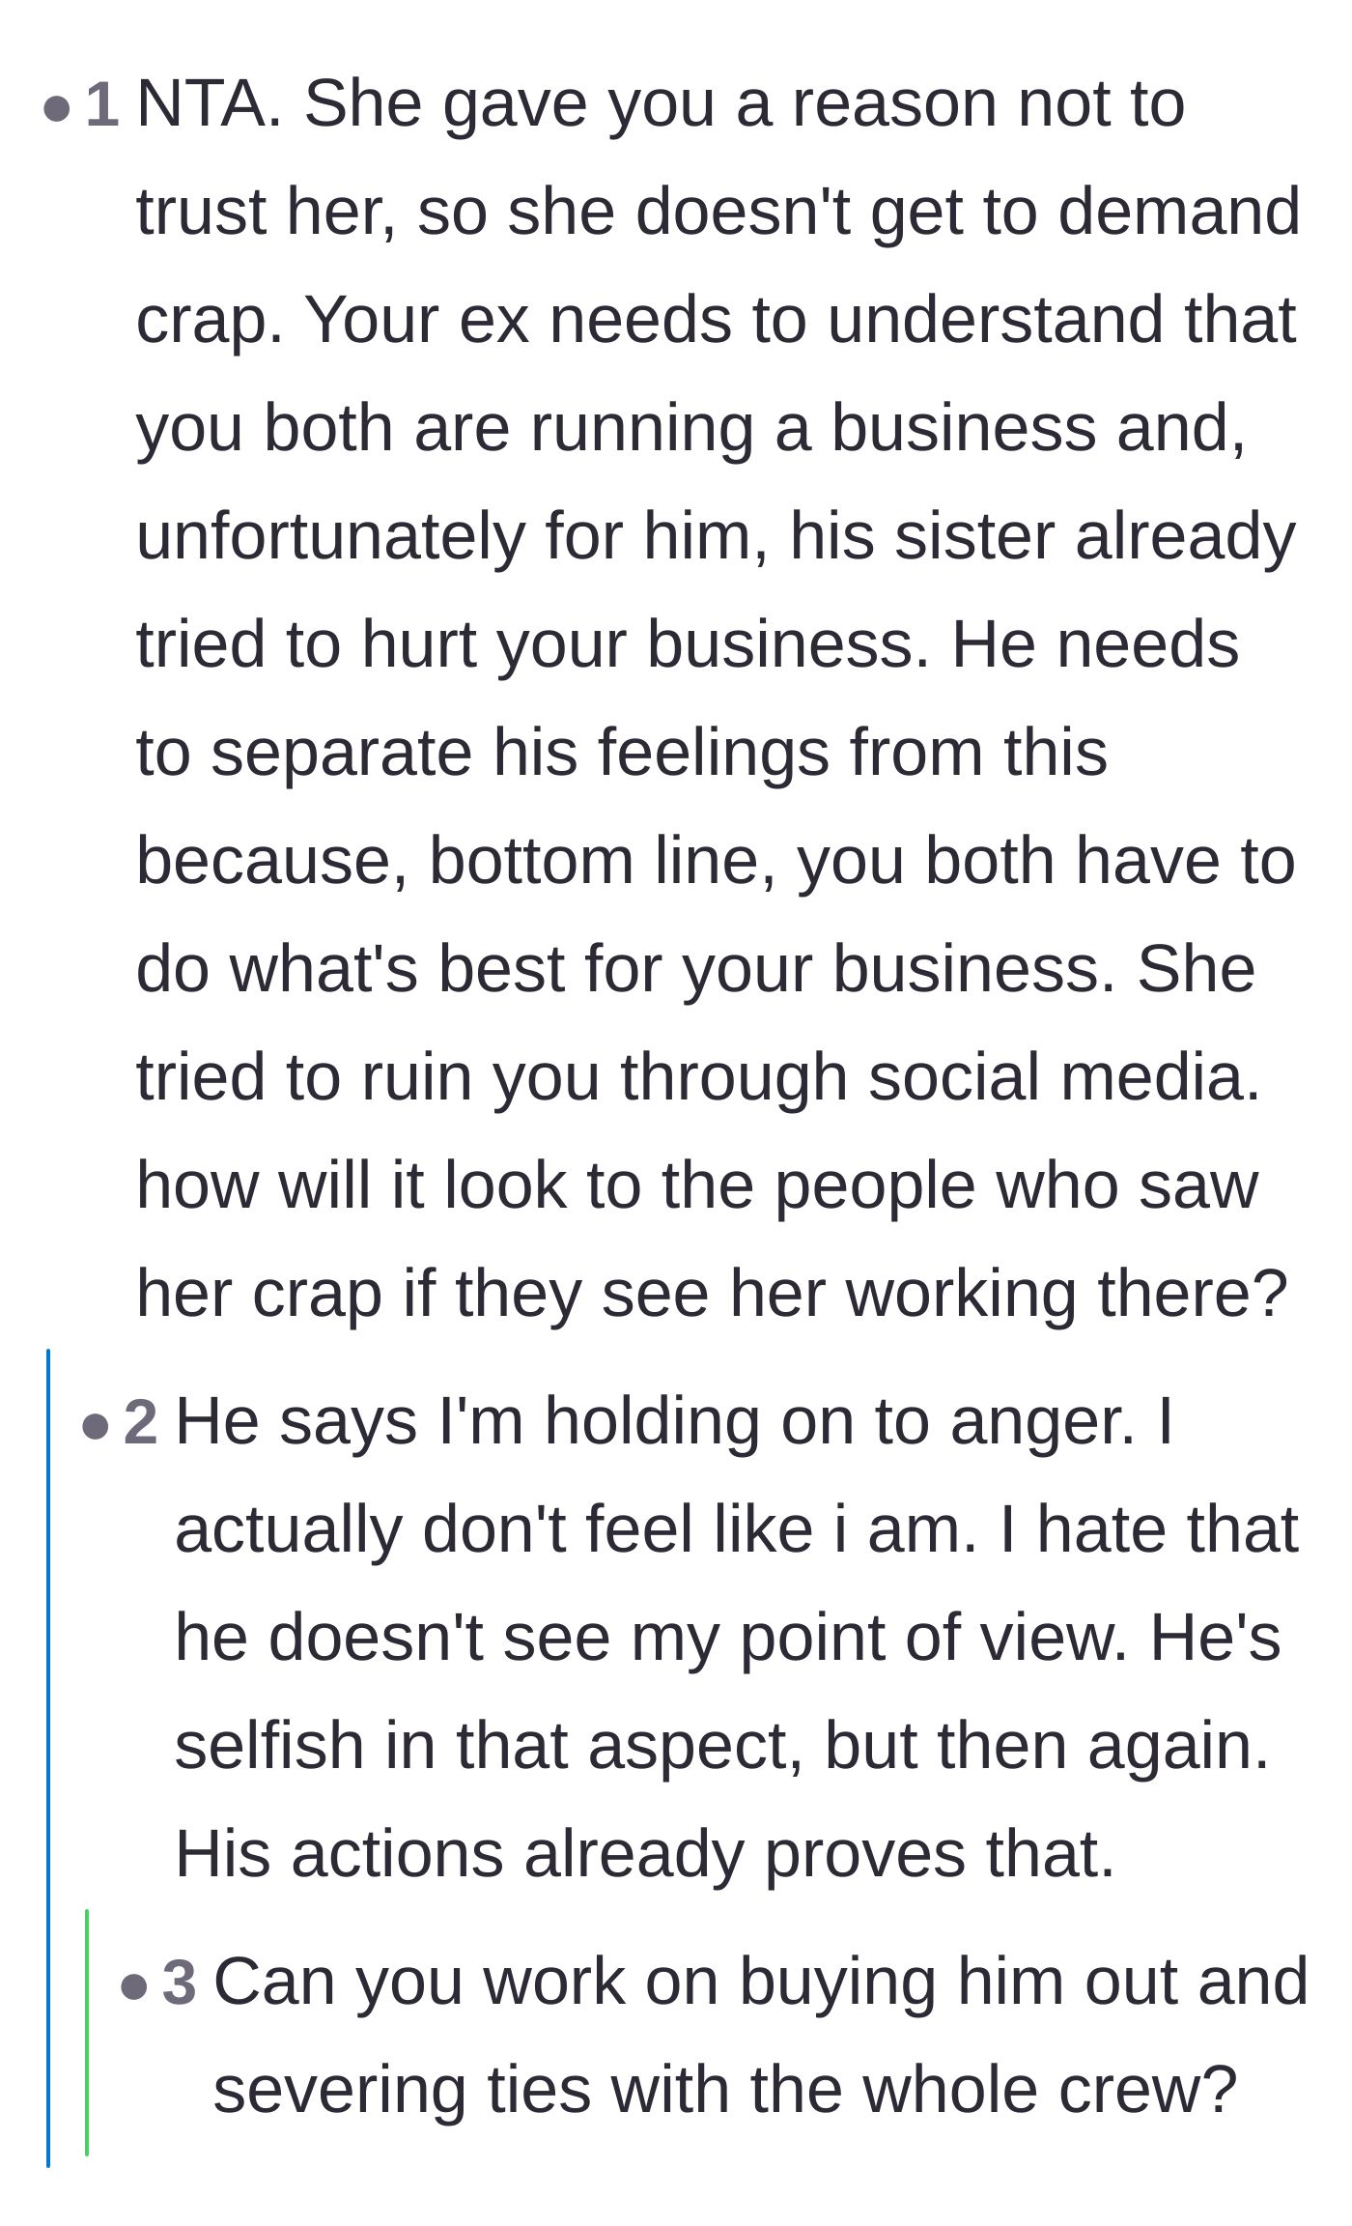Click 'severing ties with the whole crew?'

[x=725, y=2090]
